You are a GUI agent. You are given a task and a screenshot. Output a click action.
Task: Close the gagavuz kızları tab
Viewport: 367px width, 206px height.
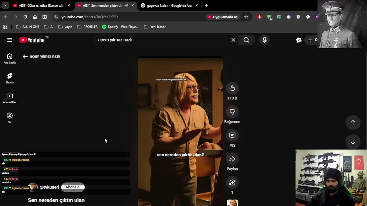coord(196,5)
